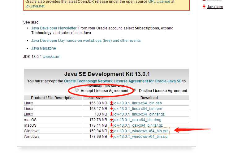The image size is (229, 153).
Task: Click the 163.17 MB file size cell
Action: (x=98, y=109)
